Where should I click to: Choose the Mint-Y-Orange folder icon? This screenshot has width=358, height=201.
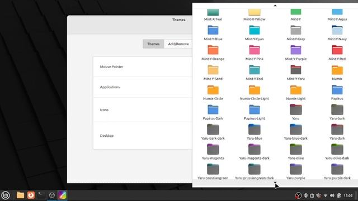213,52
